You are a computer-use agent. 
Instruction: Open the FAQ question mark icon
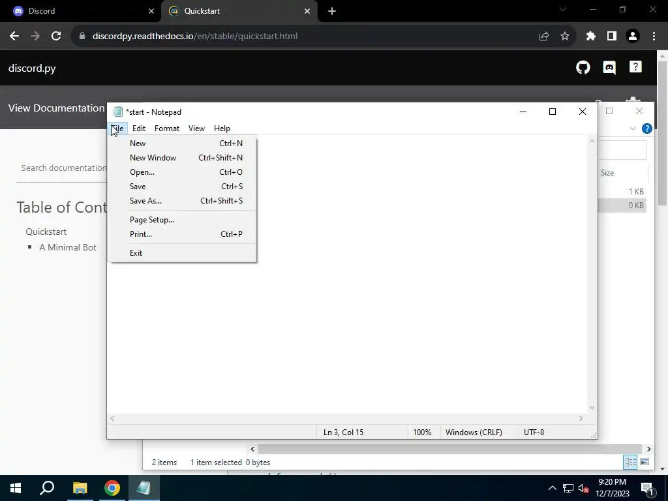coord(635,67)
